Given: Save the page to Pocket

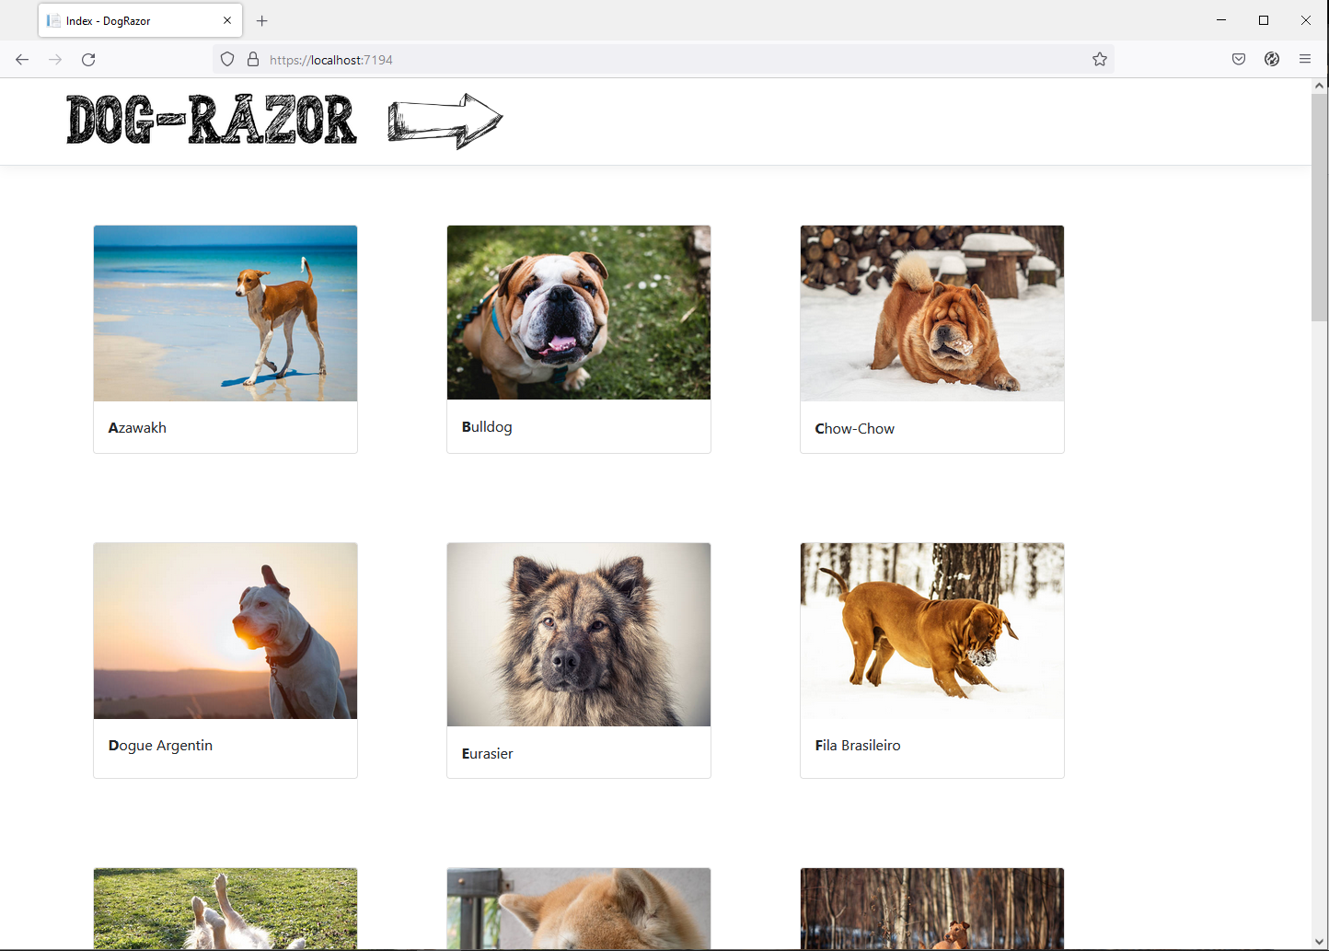Looking at the screenshot, I should pos(1238,59).
